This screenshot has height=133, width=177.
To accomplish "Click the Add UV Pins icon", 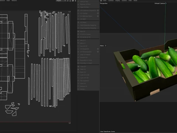I will (79, 1).
